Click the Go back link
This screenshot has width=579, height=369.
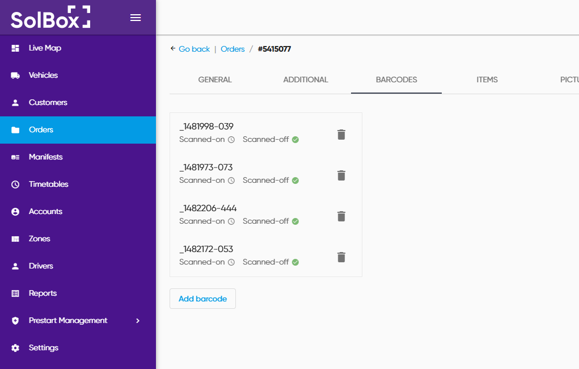click(194, 49)
